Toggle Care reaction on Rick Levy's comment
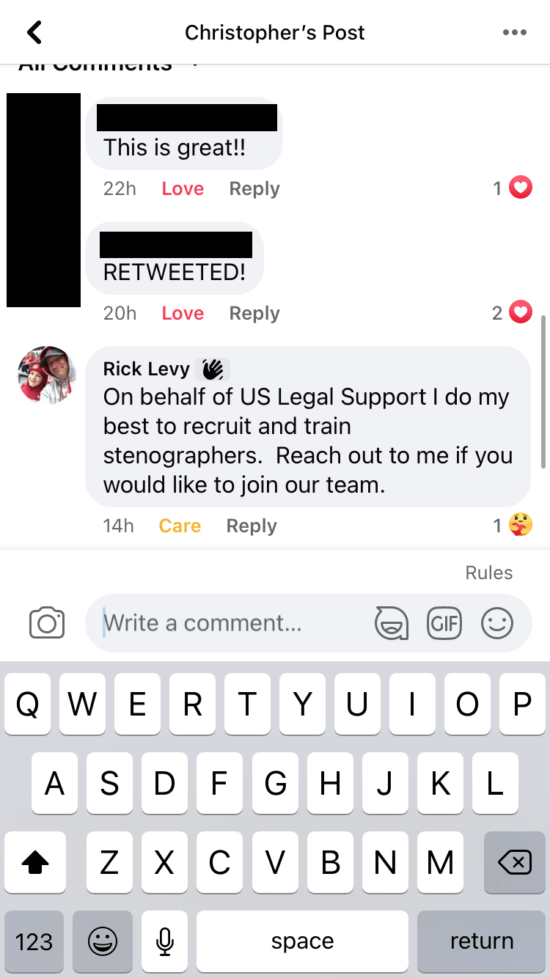This screenshot has height=978, width=550. pyautogui.click(x=180, y=526)
